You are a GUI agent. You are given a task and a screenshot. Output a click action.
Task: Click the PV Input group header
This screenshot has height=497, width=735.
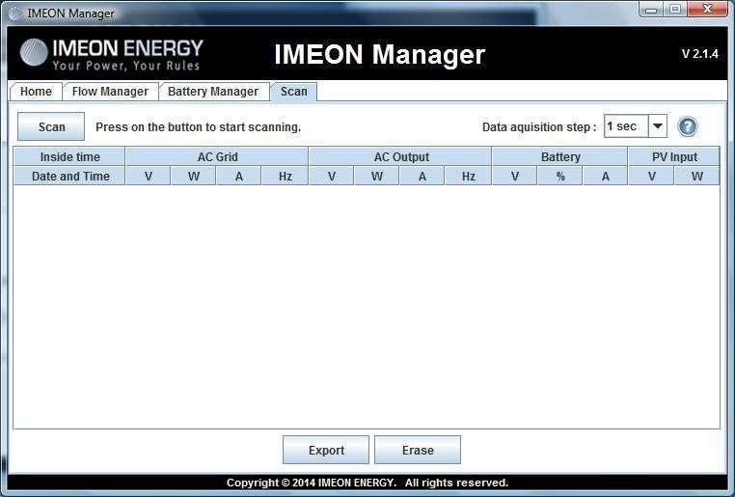[674, 156]
